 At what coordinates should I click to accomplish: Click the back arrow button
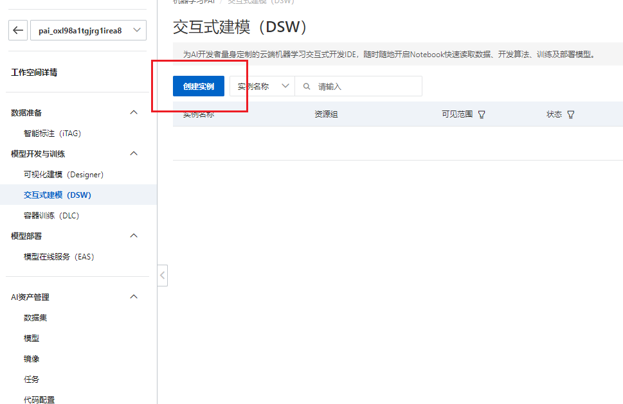(18, 30)
